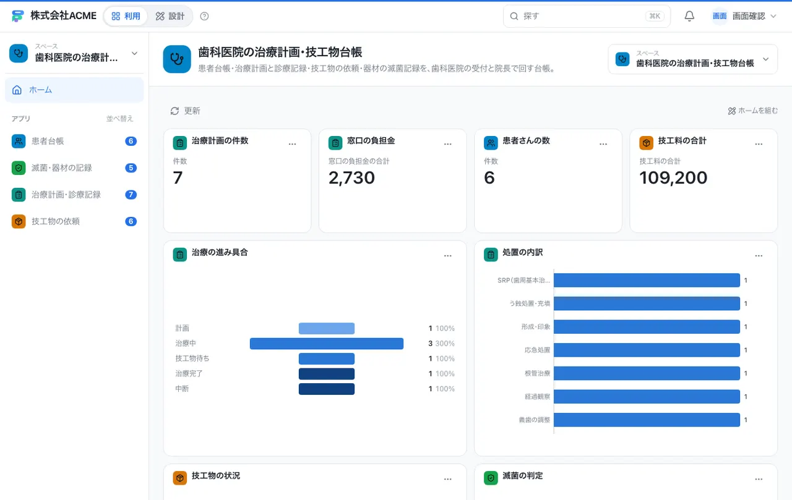Click the 治療計画･診療記録 clipboard icon in sidebar
The height and width of the screenshot is (500, 792).
pos(19,195)
